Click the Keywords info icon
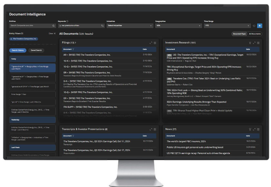 point(67,21)
